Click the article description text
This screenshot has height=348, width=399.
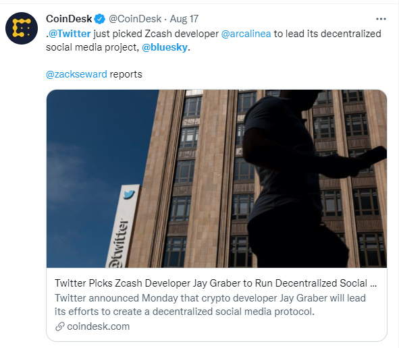pyautogui.click(x=210, y=305)
